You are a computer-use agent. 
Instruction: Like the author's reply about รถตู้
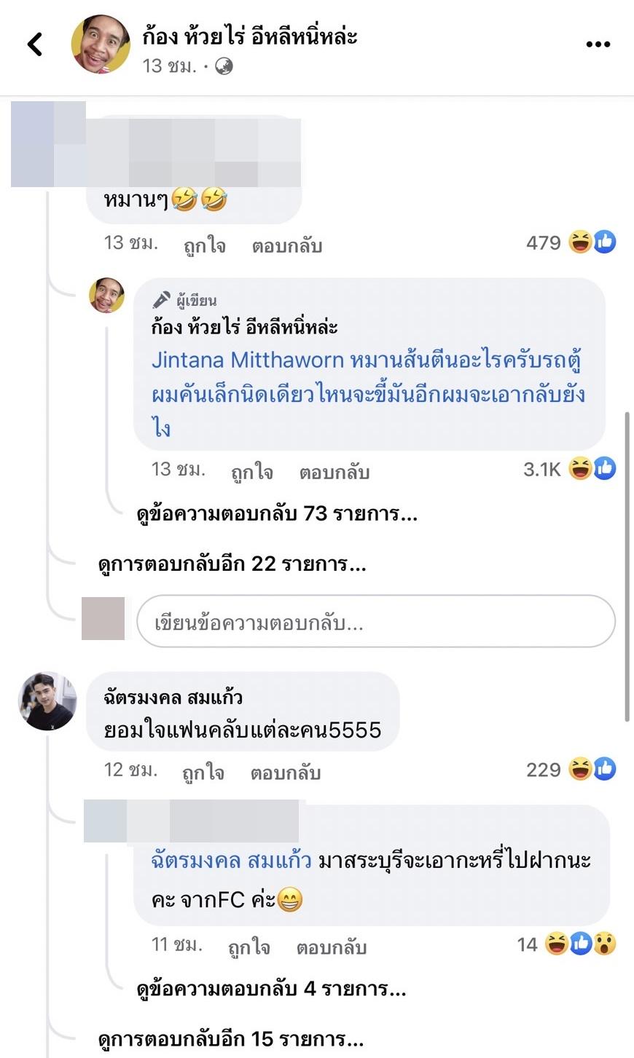click(x=252, y=473)
